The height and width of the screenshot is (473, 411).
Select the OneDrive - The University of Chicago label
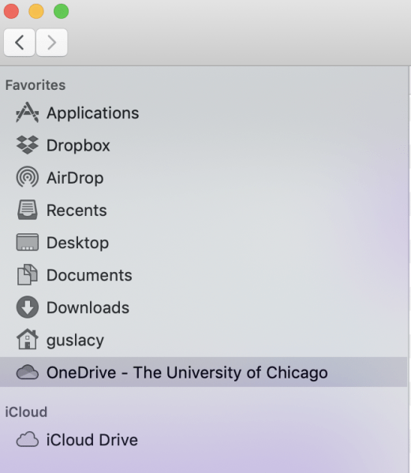pyautogui.click(x=187, y=372)
